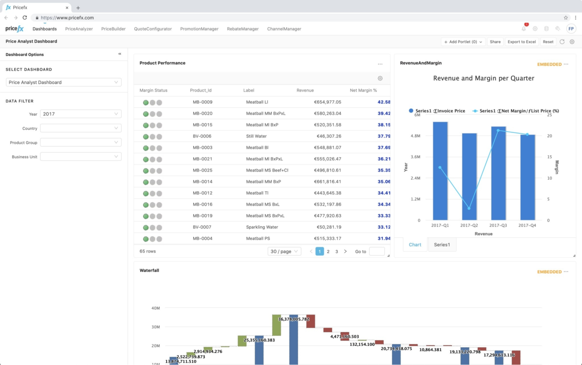Viewport: 582px width, 365px height.
Task: Go to page 3 of the product table
Action: (x=337, y=251)
